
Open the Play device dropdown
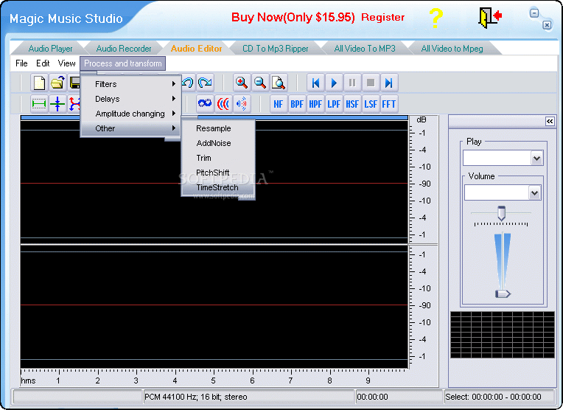pyautogui.click(x=536, y=158)
